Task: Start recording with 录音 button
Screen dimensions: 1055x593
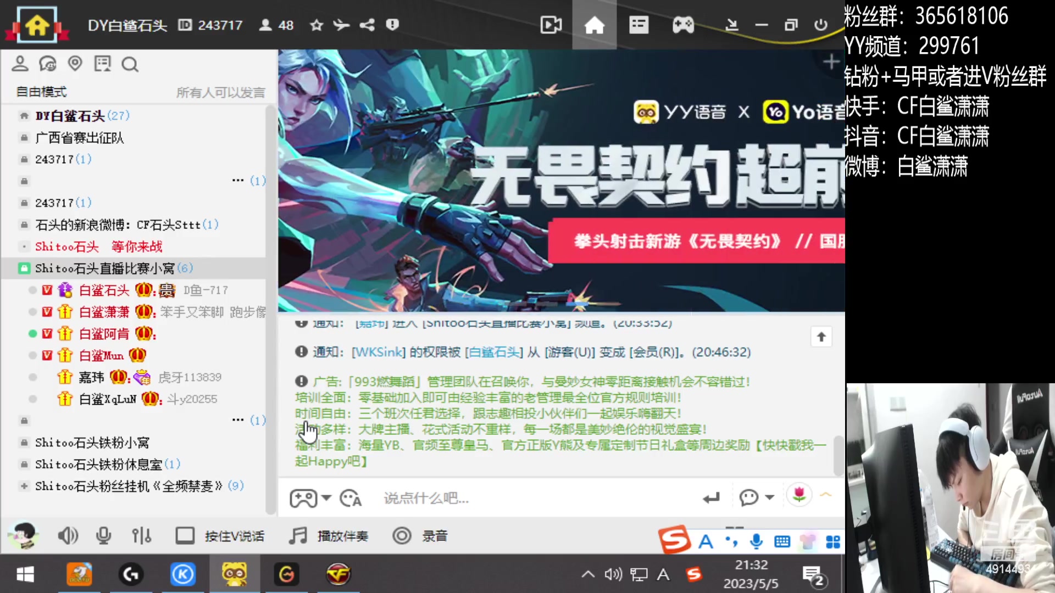Action: [x=420, y=535]
